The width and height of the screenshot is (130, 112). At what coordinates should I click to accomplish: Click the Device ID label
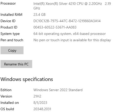pos(8,21)
